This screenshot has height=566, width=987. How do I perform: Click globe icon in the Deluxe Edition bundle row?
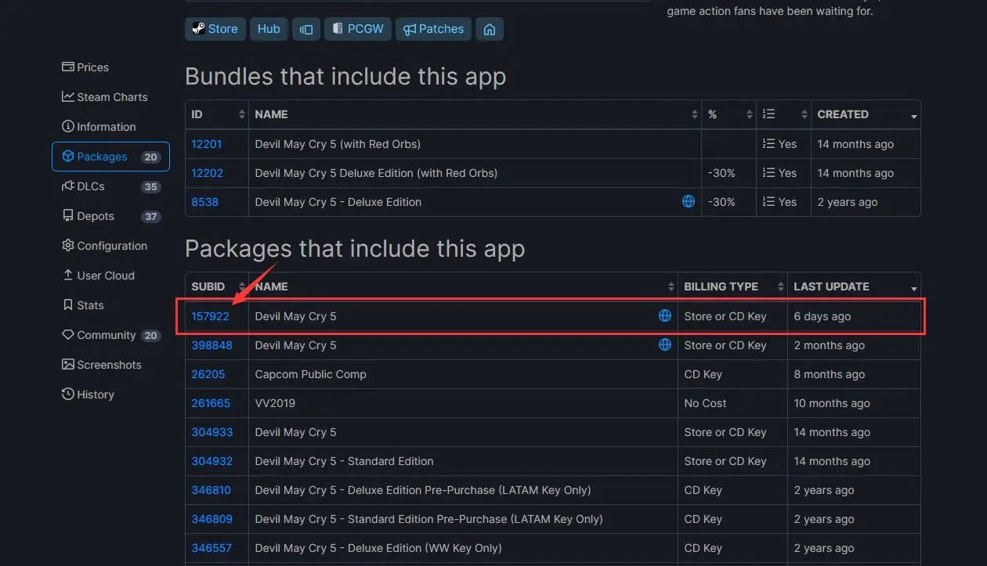[x=689, y=202]
